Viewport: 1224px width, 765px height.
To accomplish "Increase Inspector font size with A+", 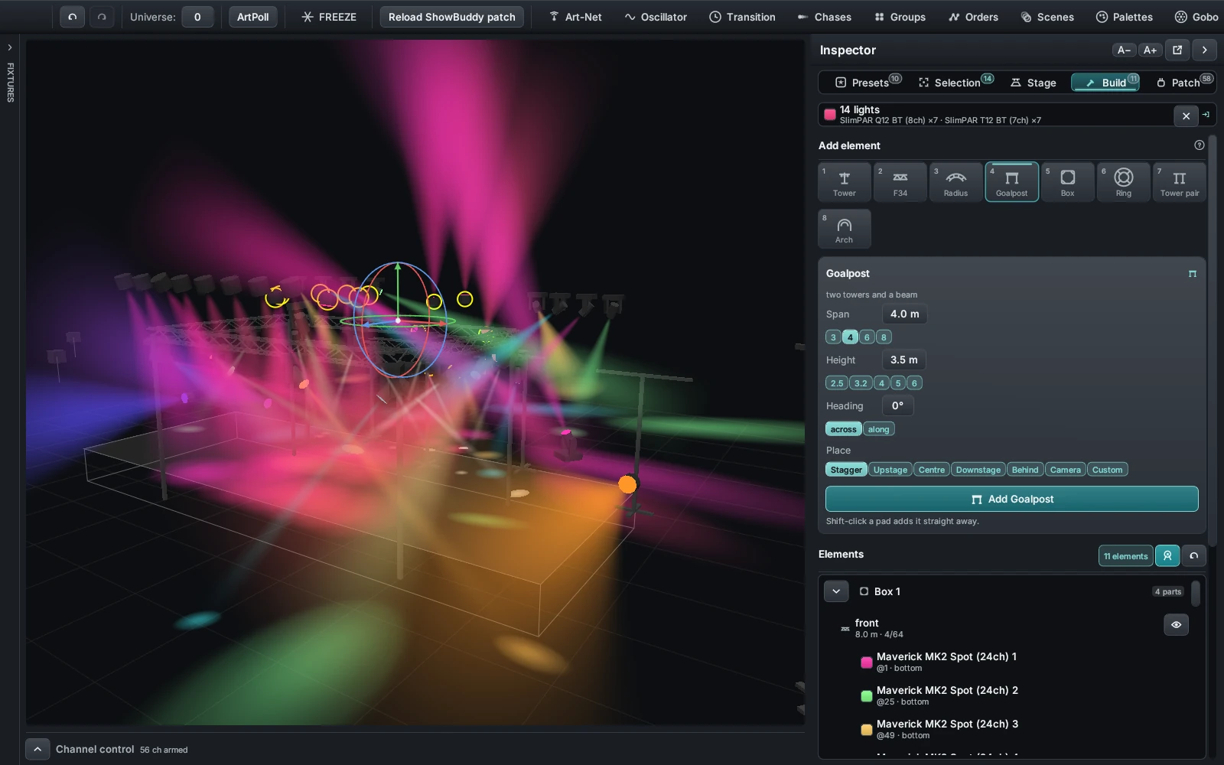I will 1150,50.
